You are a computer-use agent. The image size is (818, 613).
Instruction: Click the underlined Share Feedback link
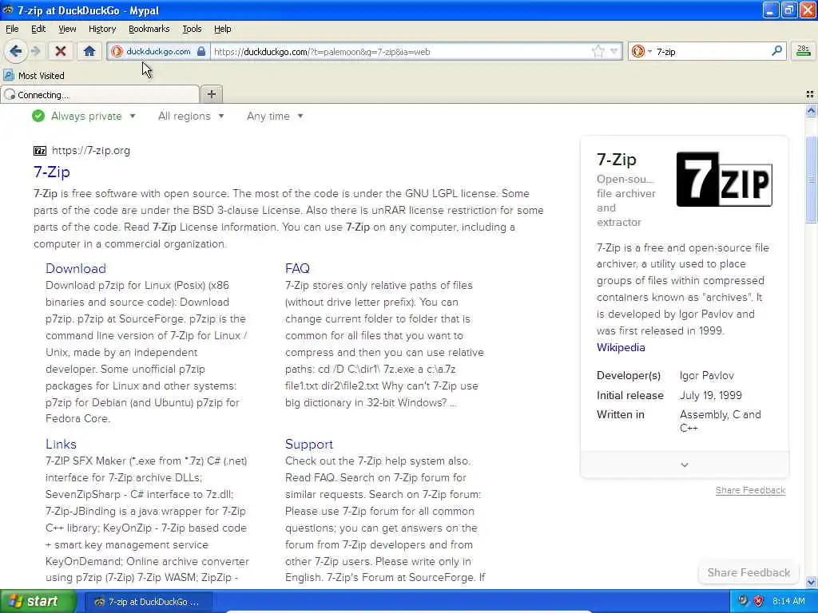[x=750, y=490]
